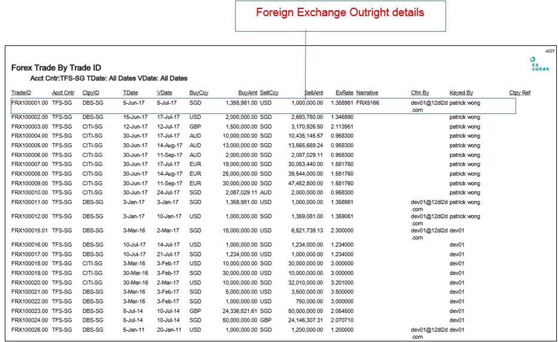
Task: Click the Keyed By column header
Action: click(x=461, y=93)
